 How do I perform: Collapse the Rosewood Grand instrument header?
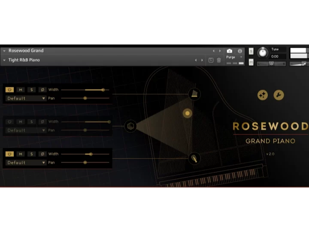pos(4,51)
